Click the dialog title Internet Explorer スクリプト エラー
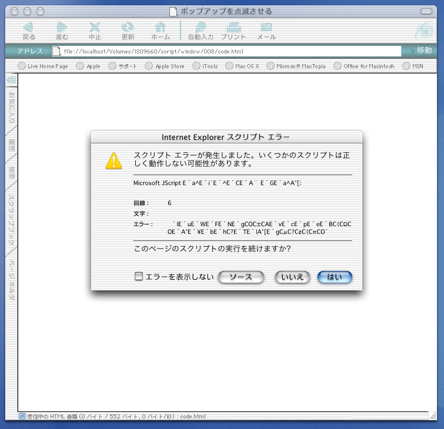This screenshot has width=444, height=429. pos(226,138)
